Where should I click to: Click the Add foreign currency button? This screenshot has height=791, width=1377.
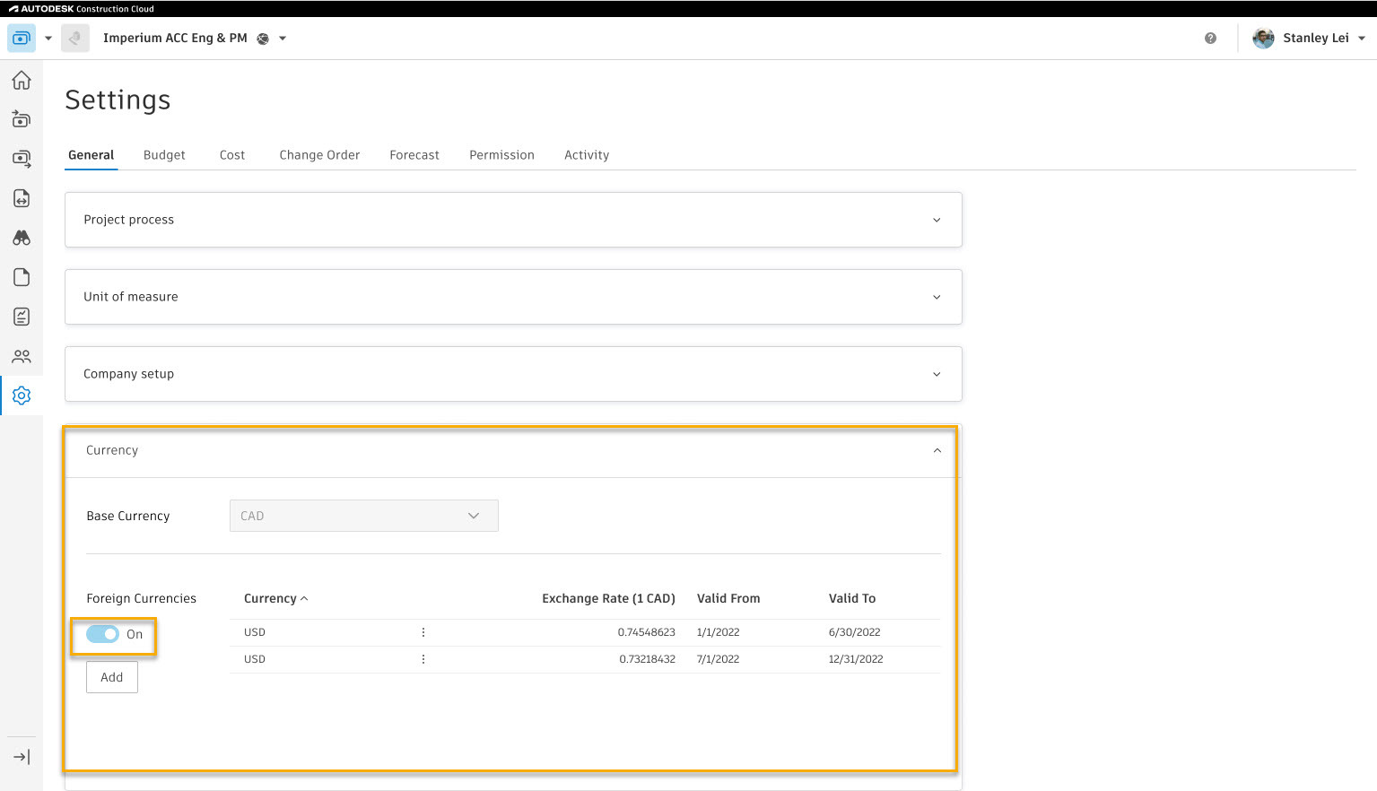coord(112,677)
